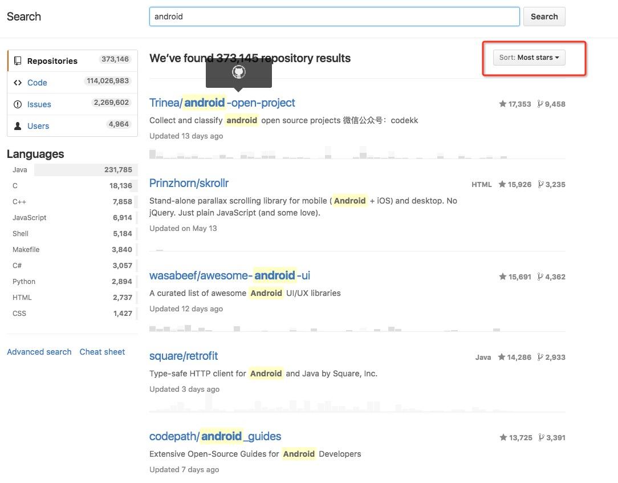This screenshot has width=618, height=483.
Task: Click the fork icon for wasabeef/awesome-android-ui
Action: pyautogui.click(x=540, y=277)
